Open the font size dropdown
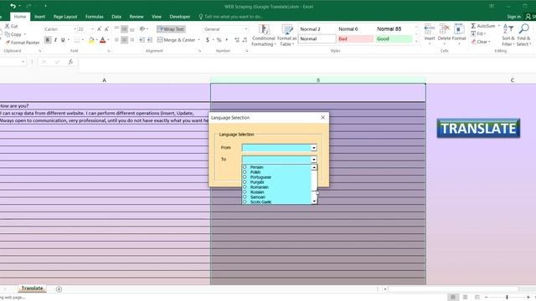The height and width of the screenshot is (301, 536). [93, 29]
